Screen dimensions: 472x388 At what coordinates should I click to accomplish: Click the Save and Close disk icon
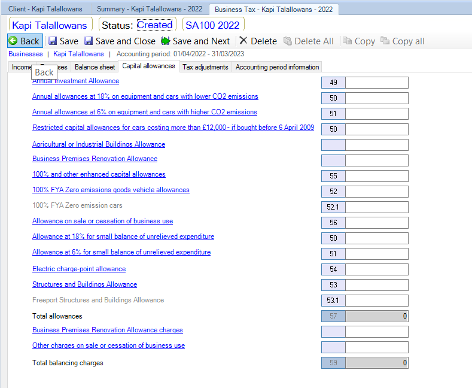click(x=89, y=41)
